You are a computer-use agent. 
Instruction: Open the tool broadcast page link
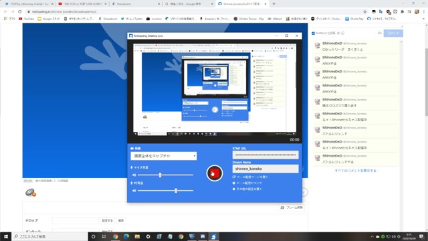coord(250,177)
